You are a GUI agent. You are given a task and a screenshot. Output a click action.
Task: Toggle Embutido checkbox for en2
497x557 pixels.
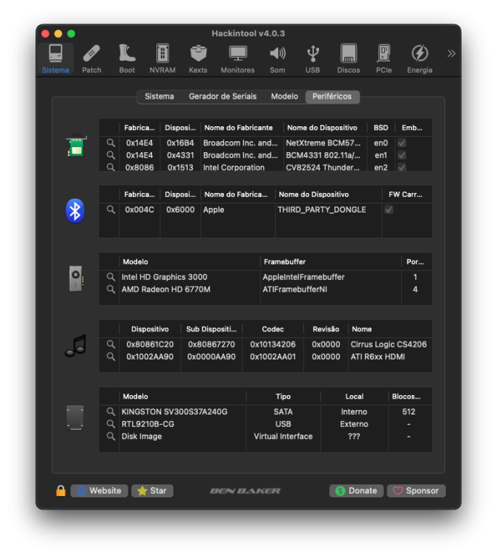pos(401,167)
